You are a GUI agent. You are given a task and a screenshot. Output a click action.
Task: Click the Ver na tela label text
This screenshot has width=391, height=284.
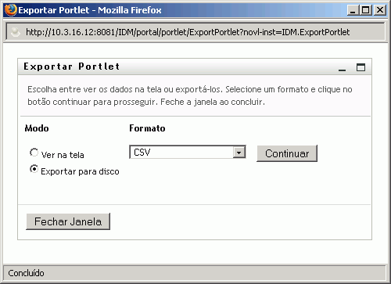63,155
